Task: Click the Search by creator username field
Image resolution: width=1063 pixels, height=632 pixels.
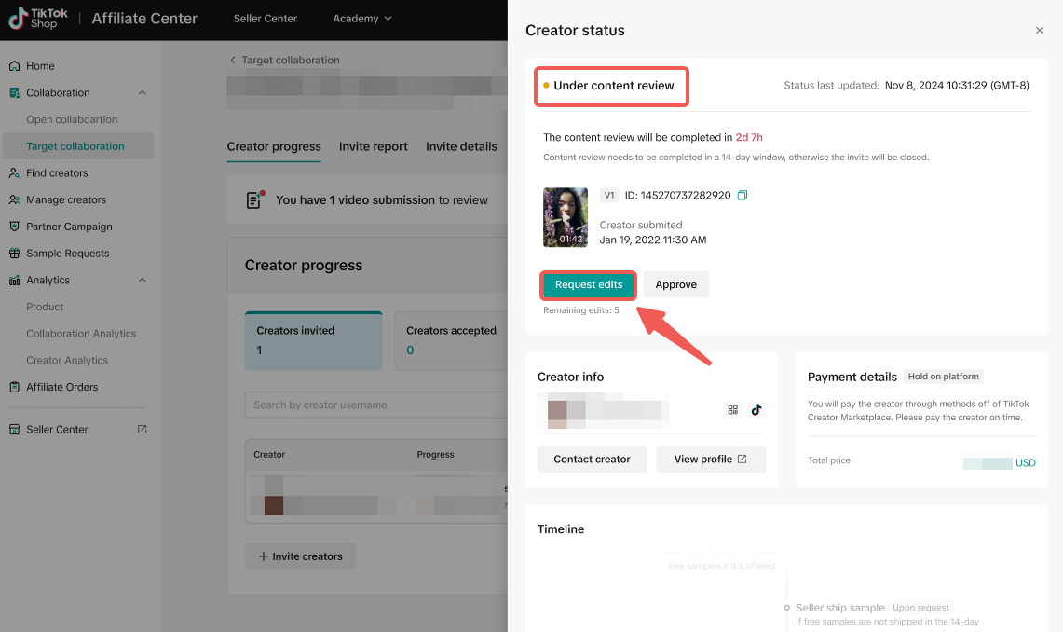Action: pos(373,405)
